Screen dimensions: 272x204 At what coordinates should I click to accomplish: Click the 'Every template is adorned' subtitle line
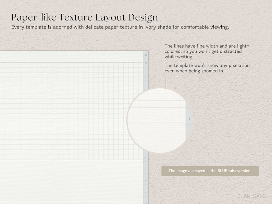coord(120,27)
